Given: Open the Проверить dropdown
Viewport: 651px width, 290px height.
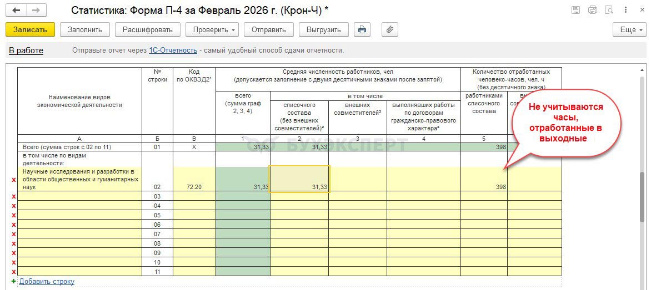Looking at the screenshot, I should (212, 30).
